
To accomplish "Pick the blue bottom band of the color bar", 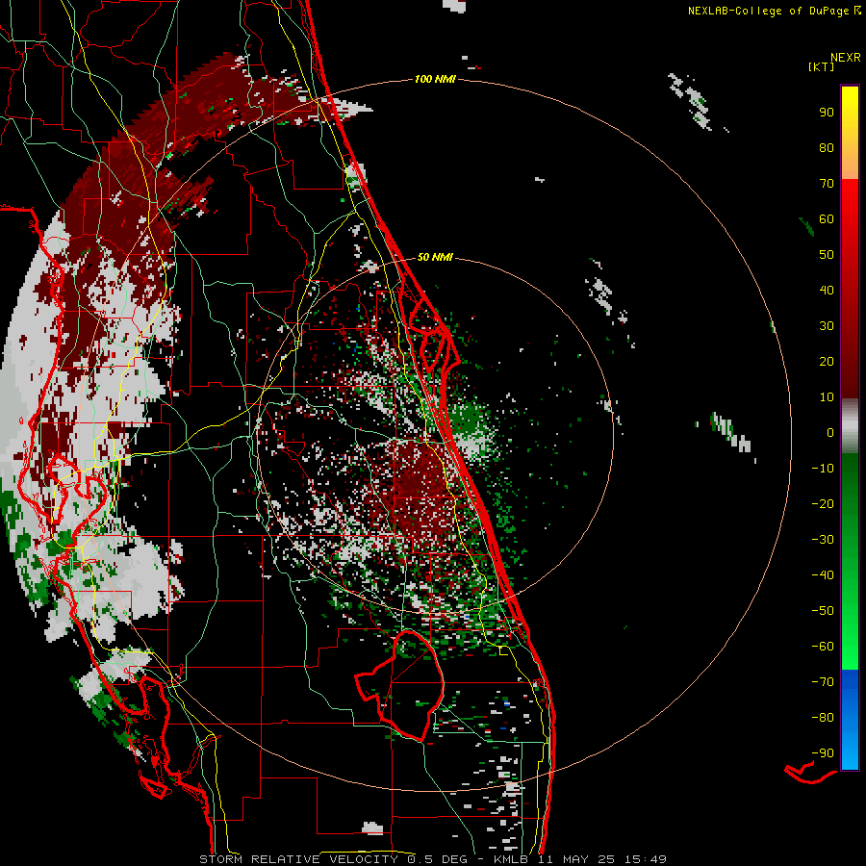I will click(x=850, y=720).
